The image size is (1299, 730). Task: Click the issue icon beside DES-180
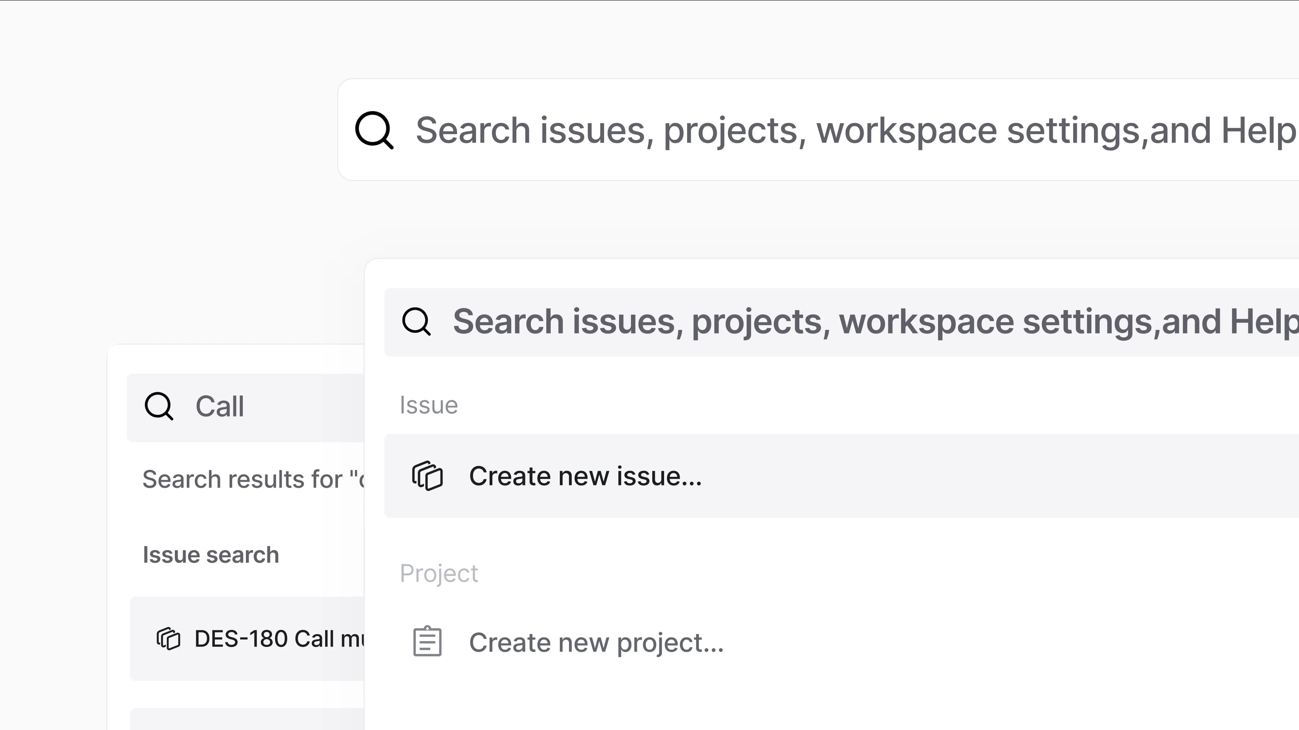point(168,639)
